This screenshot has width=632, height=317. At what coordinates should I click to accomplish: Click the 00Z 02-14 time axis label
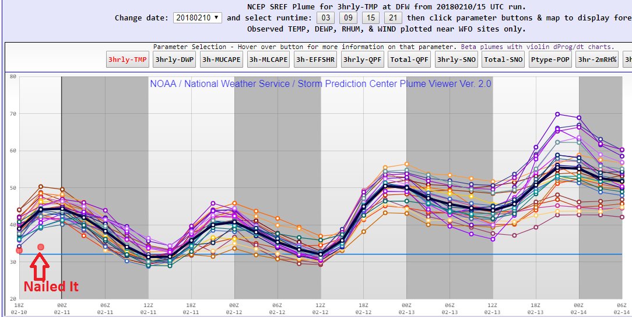pyautogui.click(x=579, y=310)
